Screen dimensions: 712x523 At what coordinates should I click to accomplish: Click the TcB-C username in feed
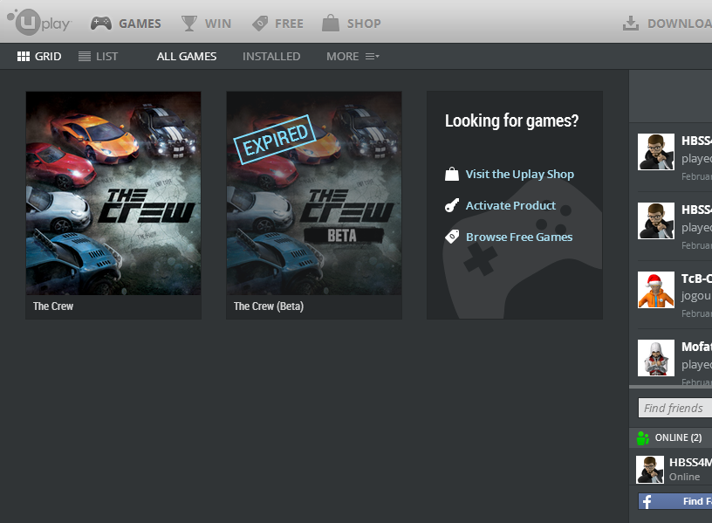tap(696, 279)
